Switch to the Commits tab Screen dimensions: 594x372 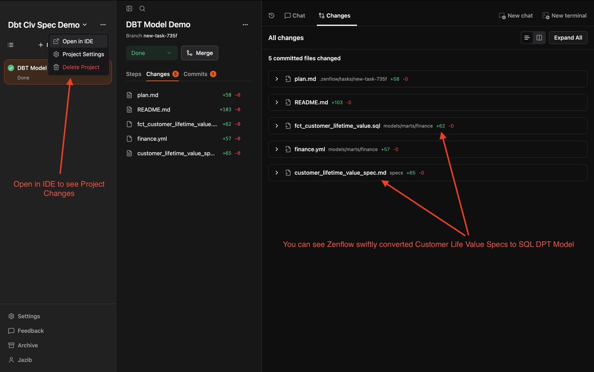pos(196,74)
